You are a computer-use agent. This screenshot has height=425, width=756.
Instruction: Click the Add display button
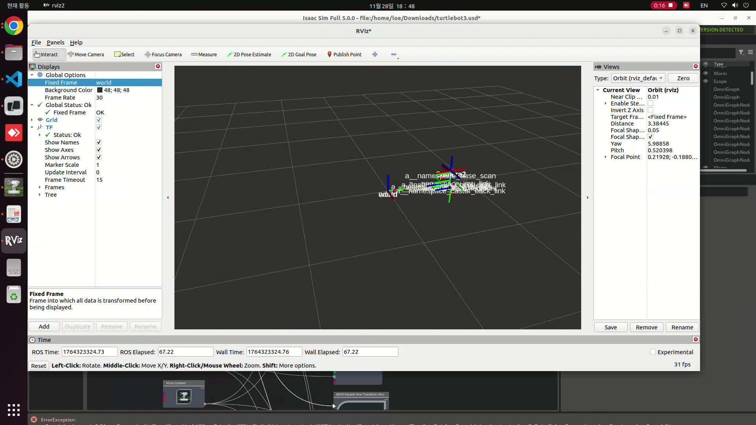pyautogui.click(x=44, y=327)
